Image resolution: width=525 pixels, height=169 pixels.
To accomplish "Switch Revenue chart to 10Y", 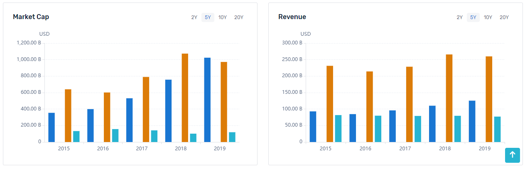I will point(488,17).
